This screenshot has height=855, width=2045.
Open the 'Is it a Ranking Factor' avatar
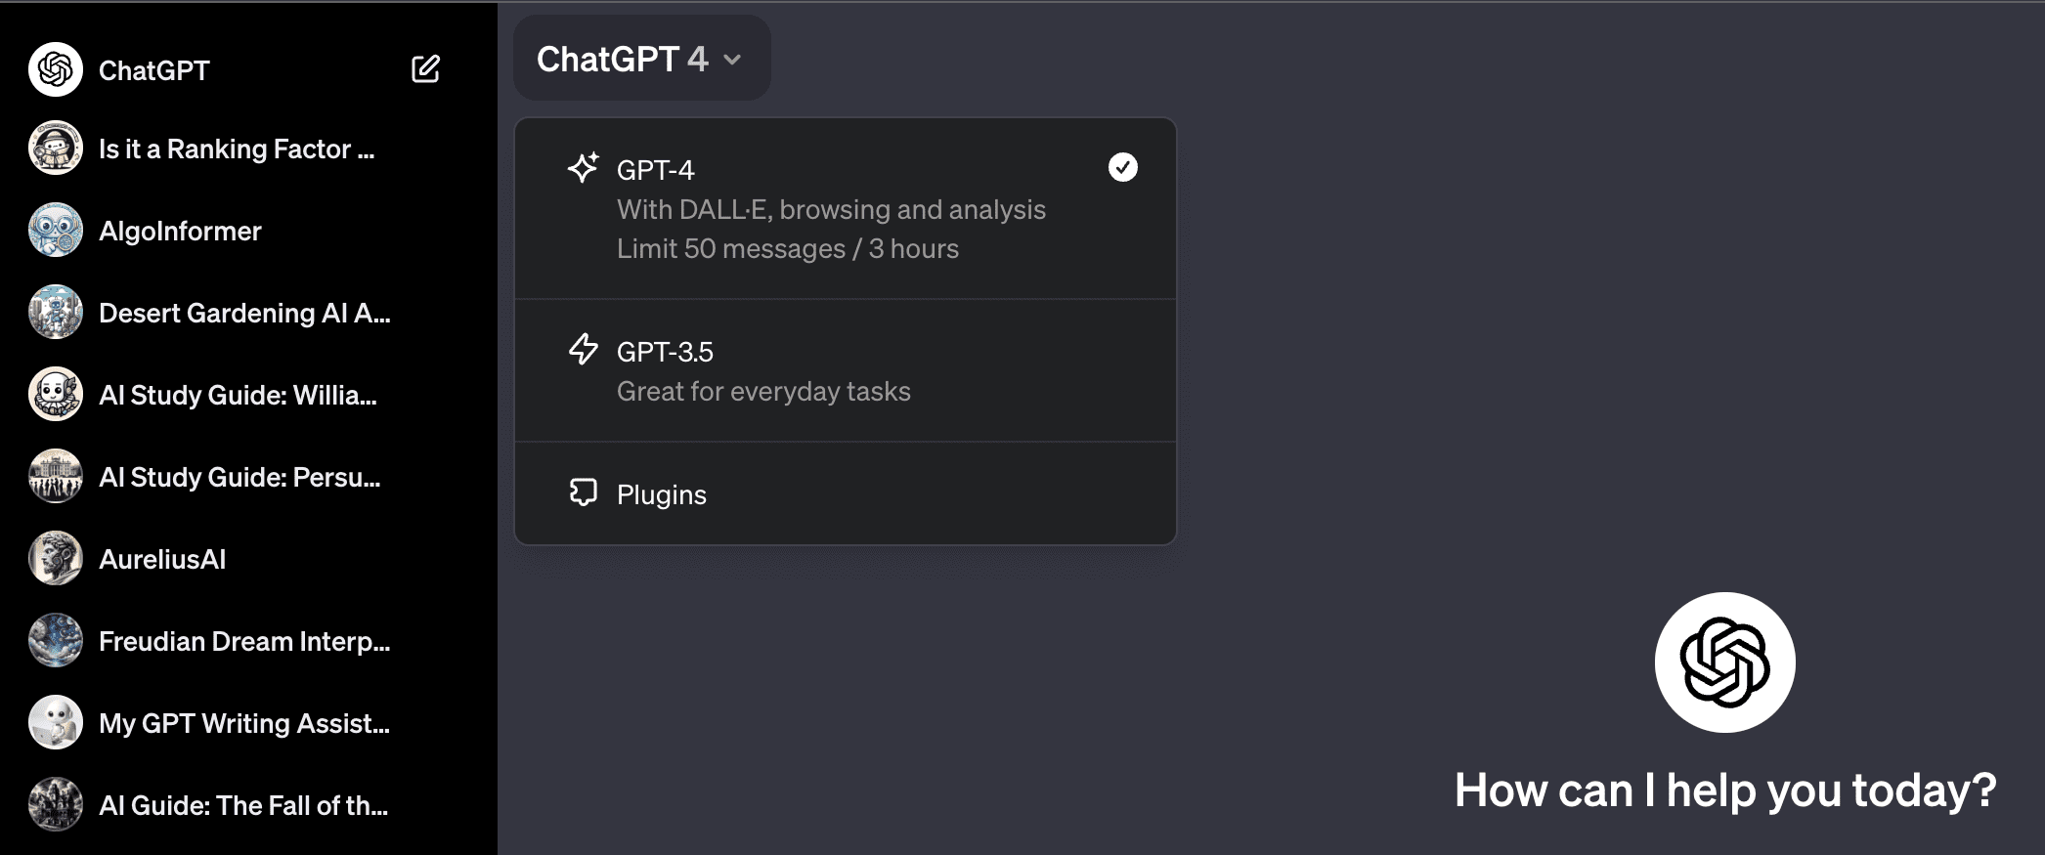(56, 149)
